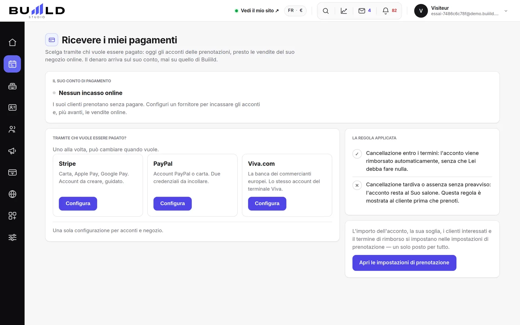
Task: Open the credit card icon in the sidebar
Action: (x=12, y=173)
